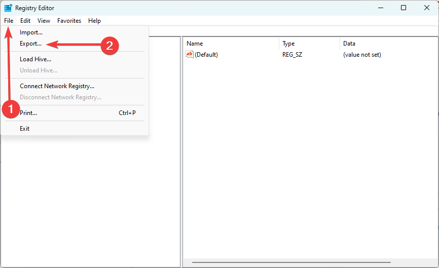Choose Import... from the File menu
Viewport: 439px width, 268px height.
(x=31, y=32)
